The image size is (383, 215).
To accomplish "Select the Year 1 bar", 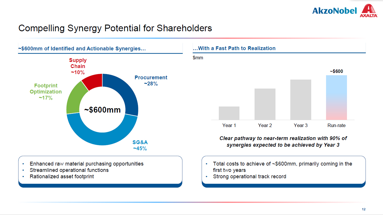I will 229,113.
